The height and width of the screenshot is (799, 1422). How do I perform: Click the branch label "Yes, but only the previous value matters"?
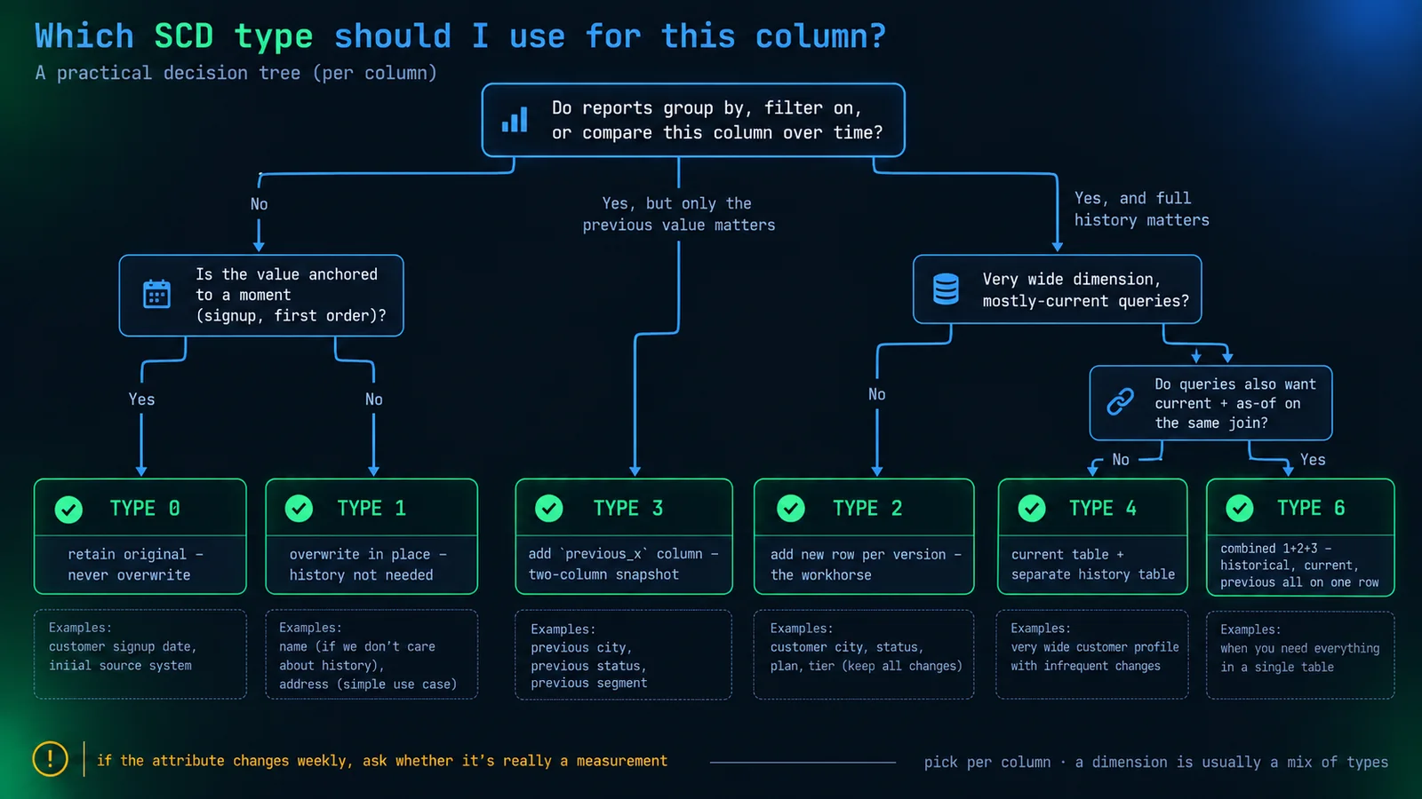[679, 214]
